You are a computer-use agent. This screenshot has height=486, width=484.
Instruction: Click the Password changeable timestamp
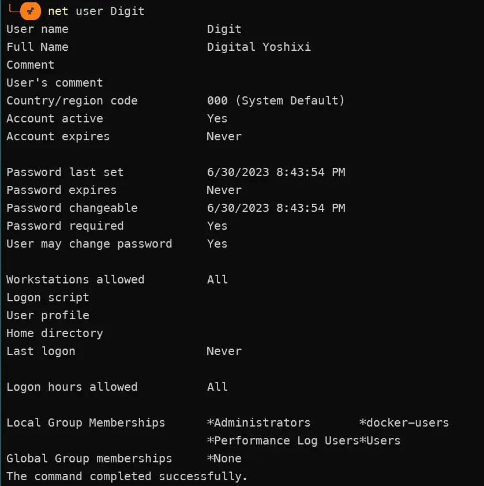(276, 208)
